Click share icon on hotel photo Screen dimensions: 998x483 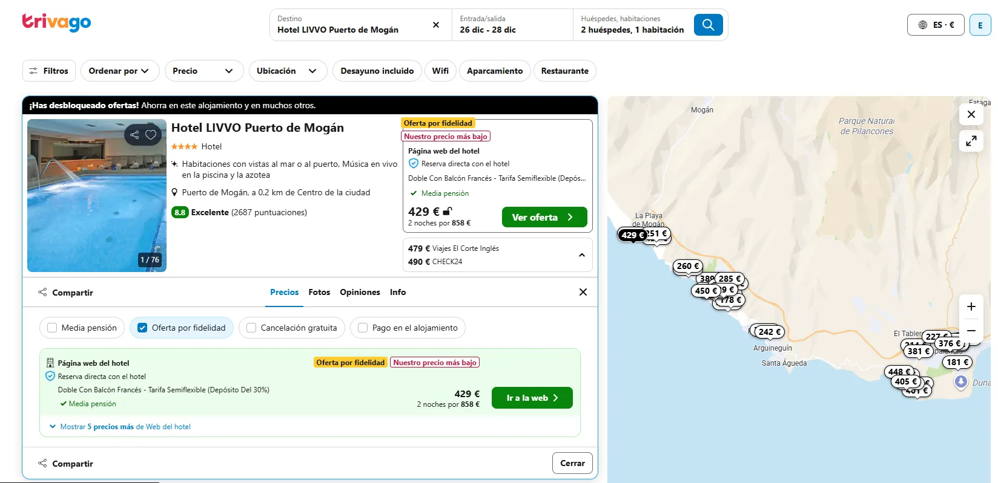click(134, 135)
